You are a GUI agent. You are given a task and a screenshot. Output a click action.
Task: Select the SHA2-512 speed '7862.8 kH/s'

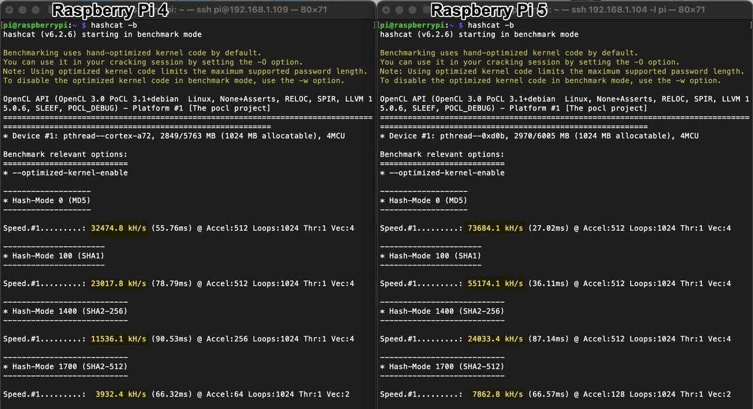[x=498, y=394]
